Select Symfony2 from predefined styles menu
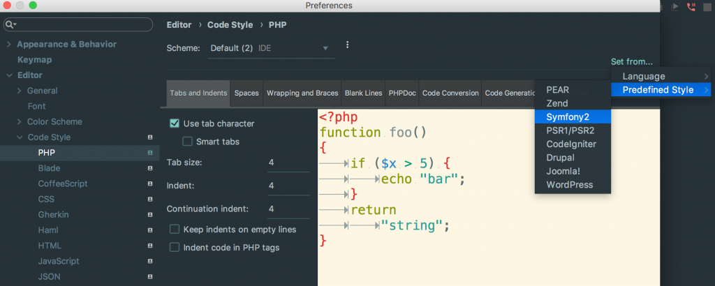Image resolution: width=715 pixels, height=286 pixels. [568, 116]
